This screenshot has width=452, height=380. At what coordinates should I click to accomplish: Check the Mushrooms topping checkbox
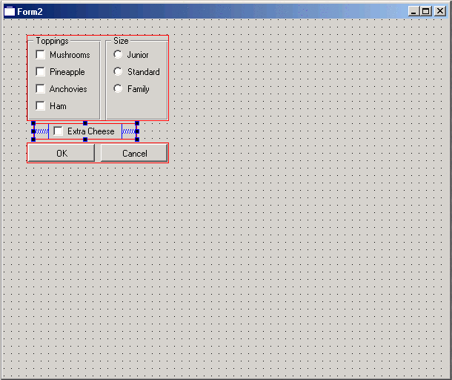coord(41,55)
